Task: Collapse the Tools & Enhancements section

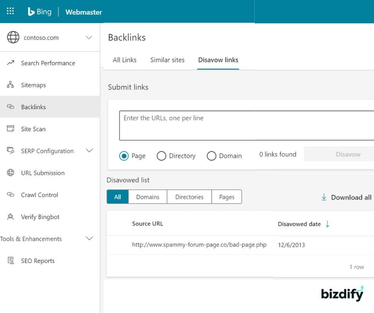Action: (x=90, y=239)
